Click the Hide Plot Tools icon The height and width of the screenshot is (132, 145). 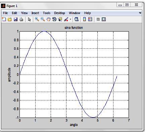pos(98,19)
